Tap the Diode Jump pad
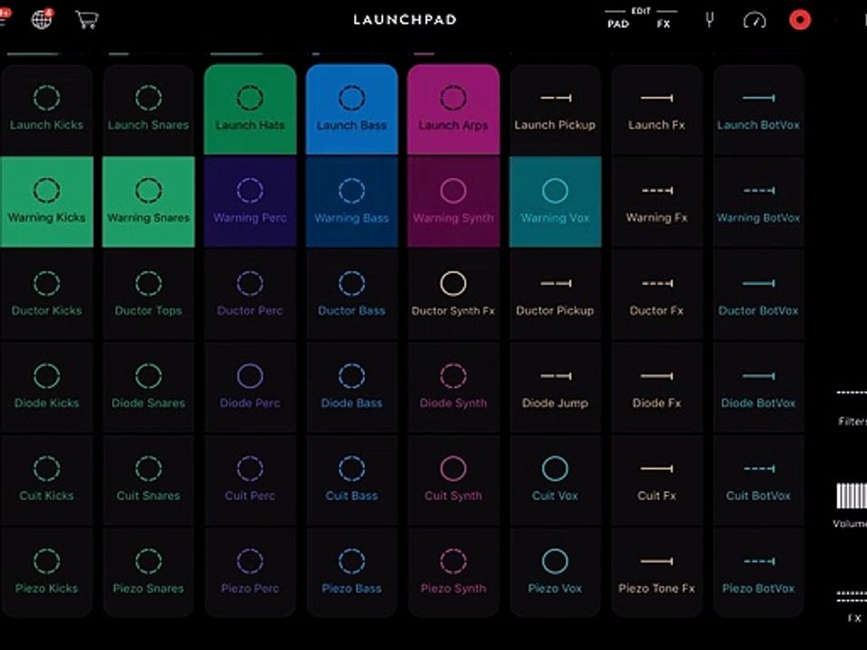Screen dimensions: 867x650 tap(555, 387)
